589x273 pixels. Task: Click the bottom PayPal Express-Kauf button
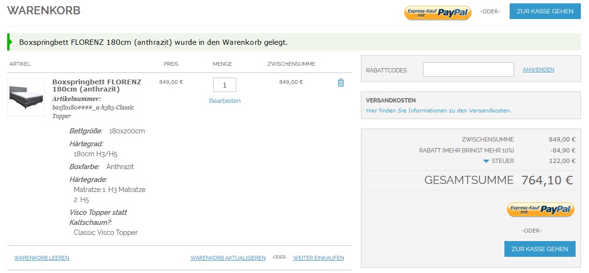[541, 210]
